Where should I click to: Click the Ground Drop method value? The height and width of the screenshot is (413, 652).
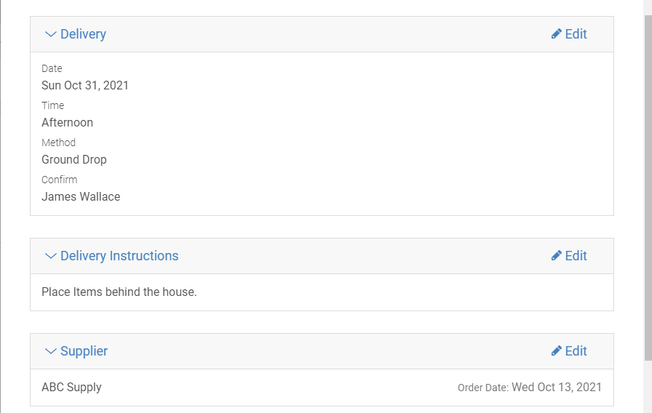tap(74, 159)
